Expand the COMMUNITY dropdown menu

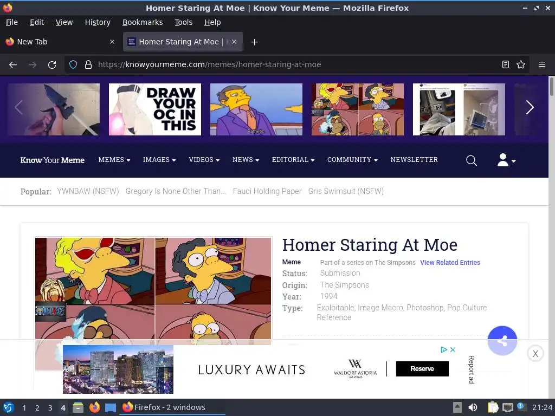pos(352,160)
